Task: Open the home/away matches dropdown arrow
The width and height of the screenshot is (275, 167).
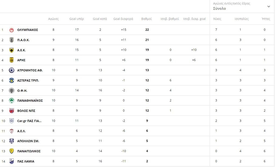Action: tap(269, 6)
